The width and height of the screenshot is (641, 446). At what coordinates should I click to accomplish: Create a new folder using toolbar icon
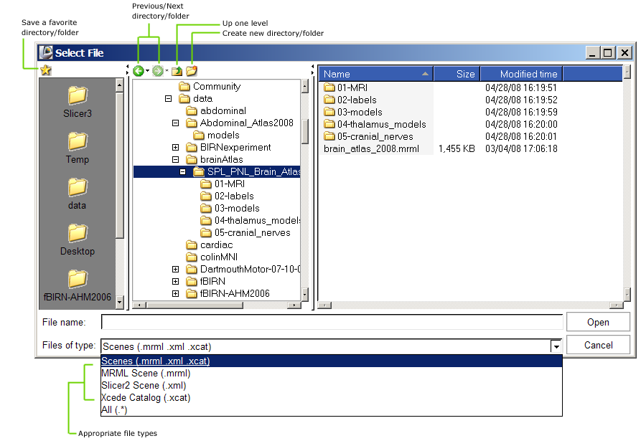(x=191, y=70)
